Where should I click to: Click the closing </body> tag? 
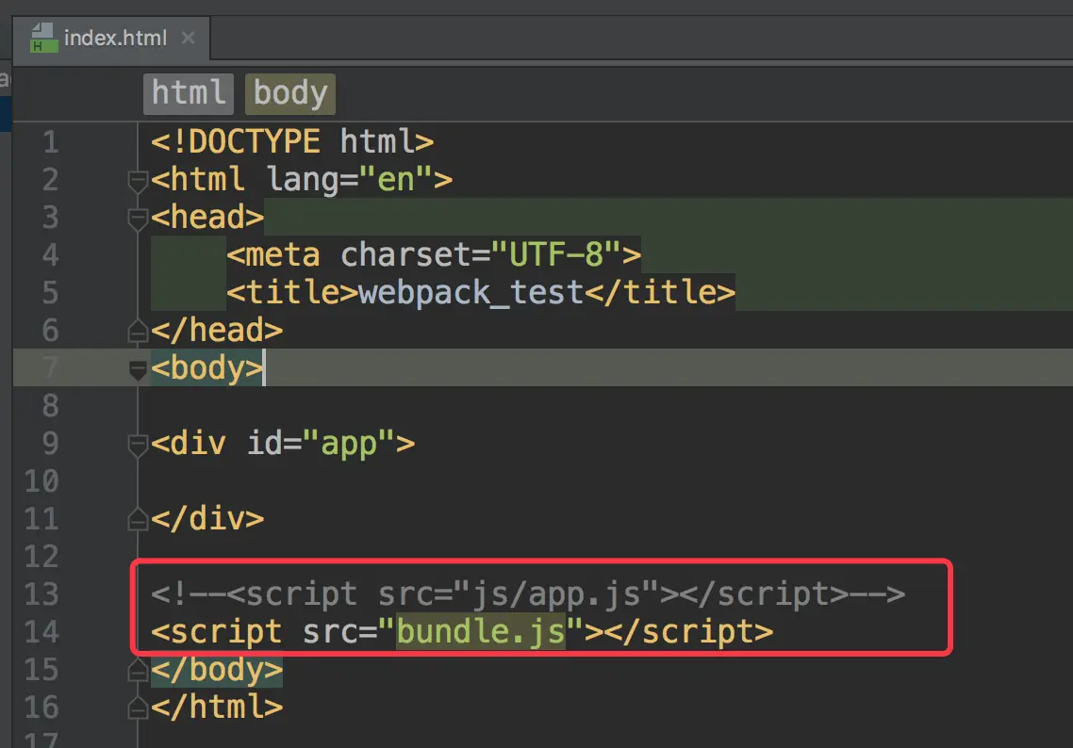(216, 670)
